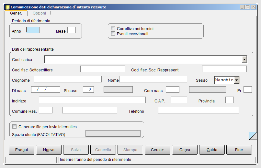Click the 'Dati del rappresentante' group label
The image size is (261, 168).
point(33,49)
